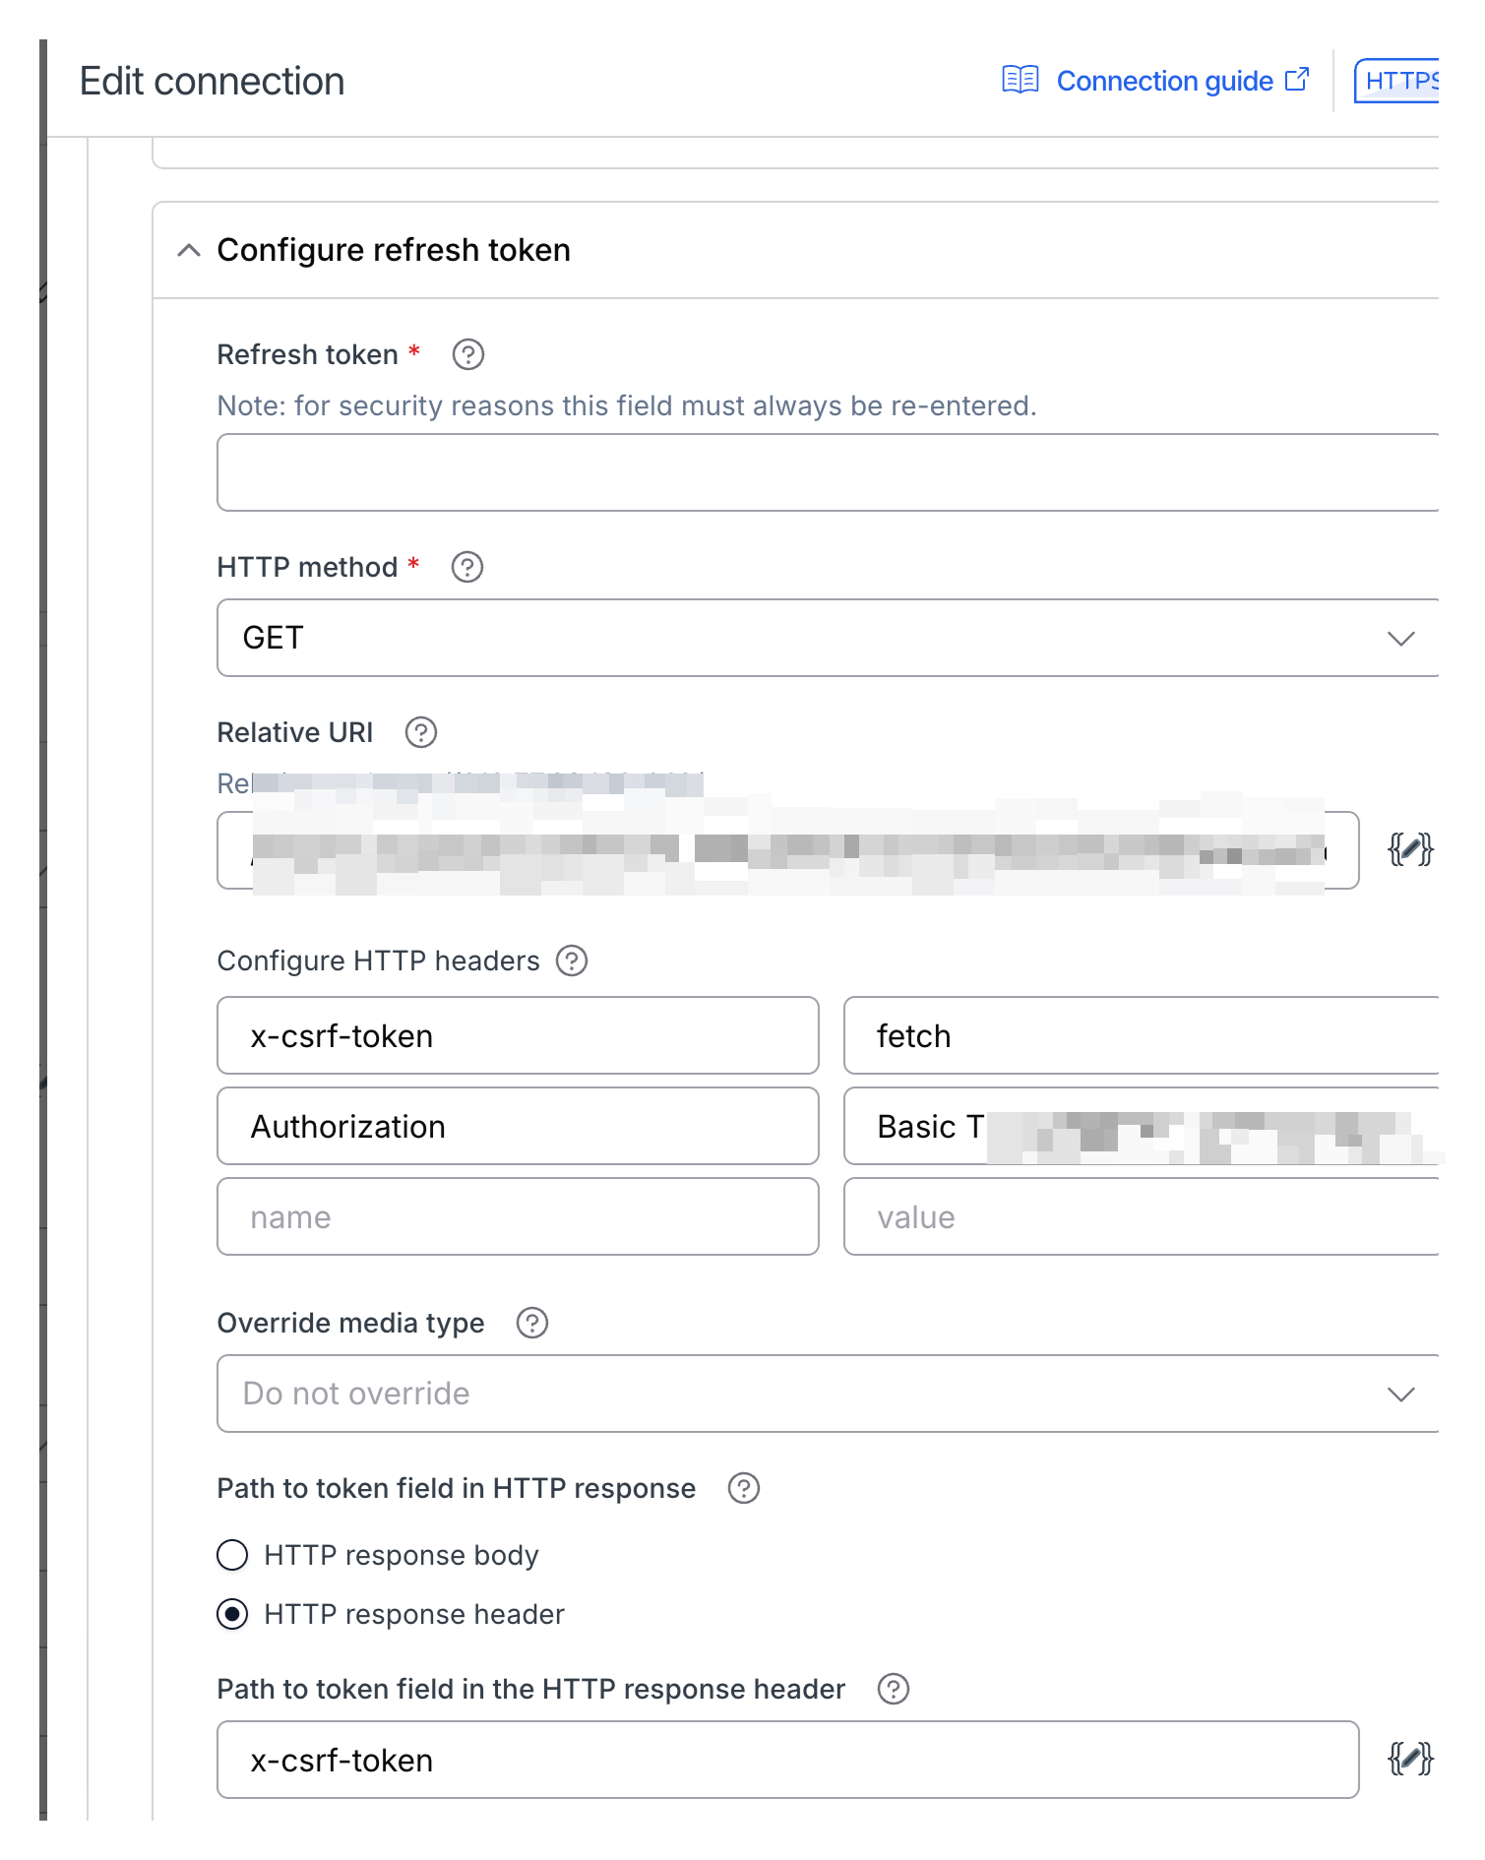The image size is (1485, 1860).
Task: Click the empty header name placeholder field
Action: coord(518,1216)
